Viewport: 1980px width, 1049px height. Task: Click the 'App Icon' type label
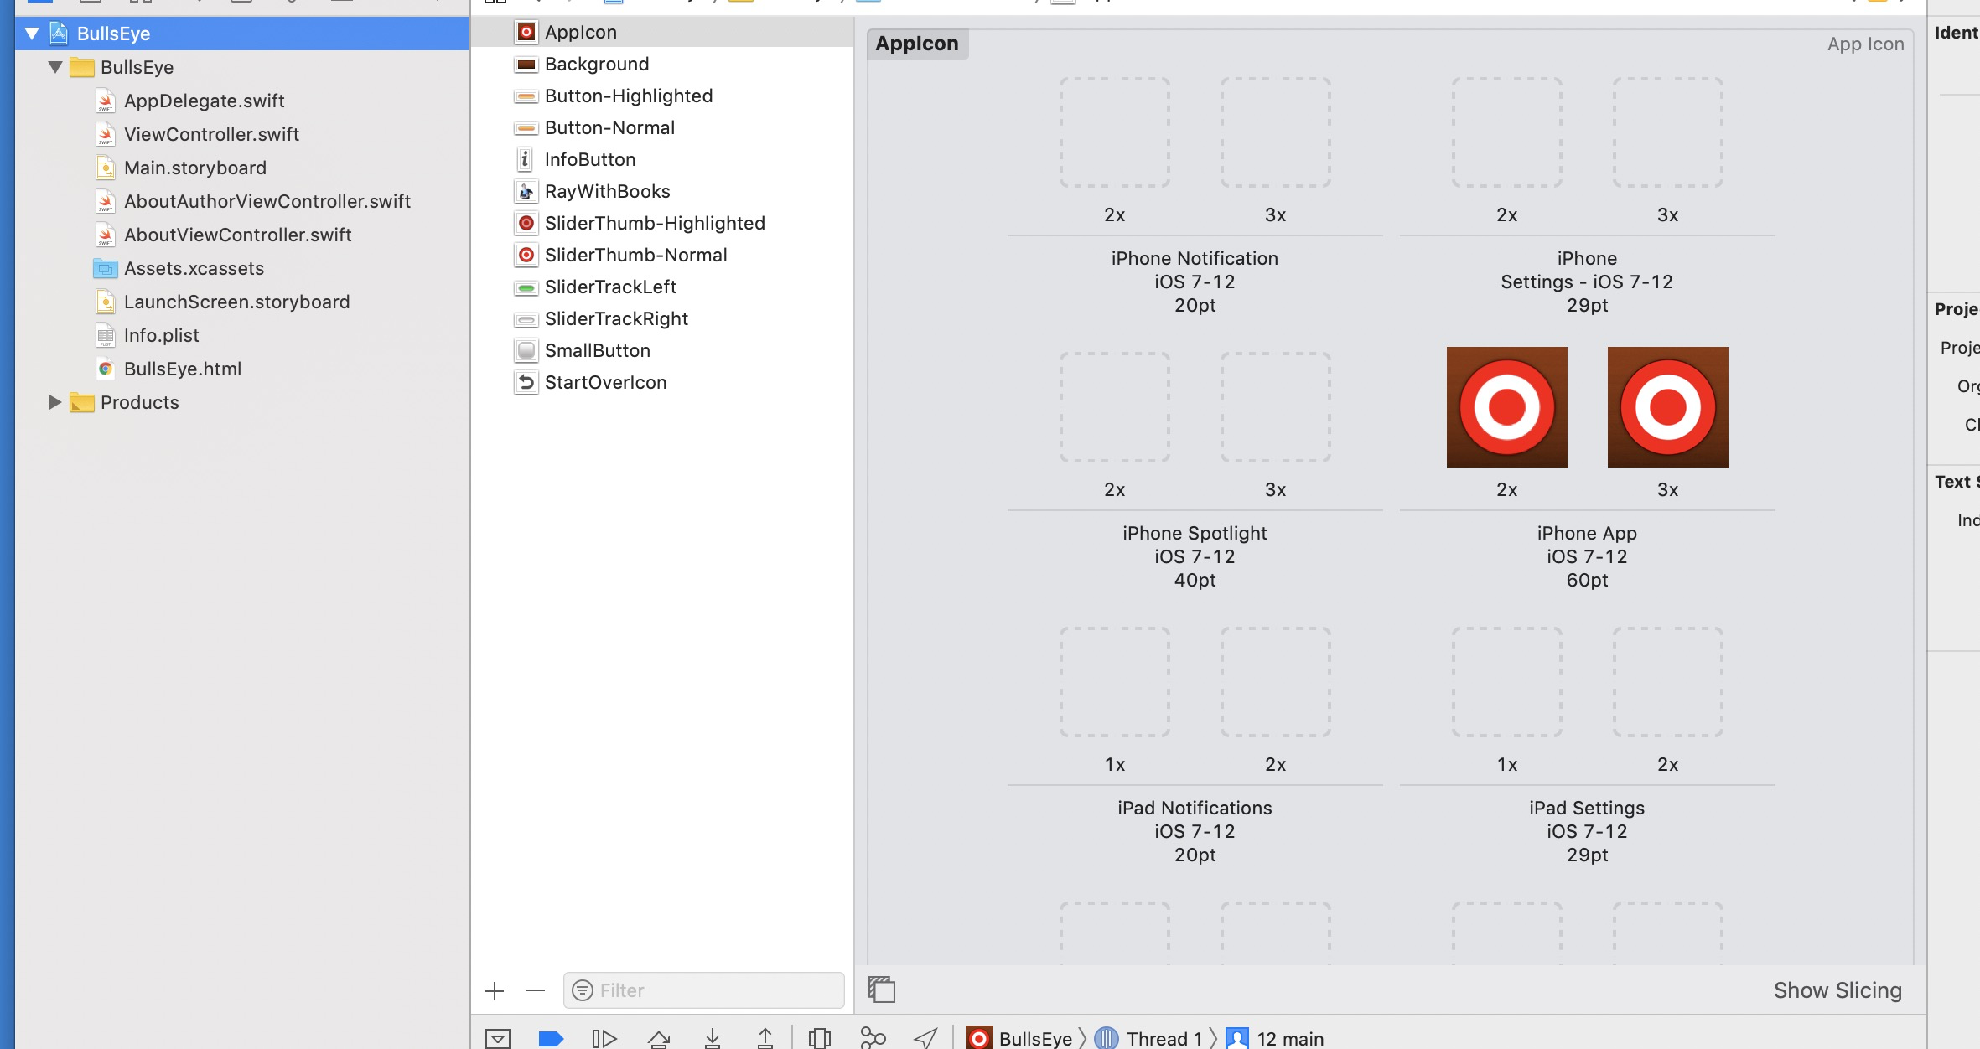(1866, 44)
